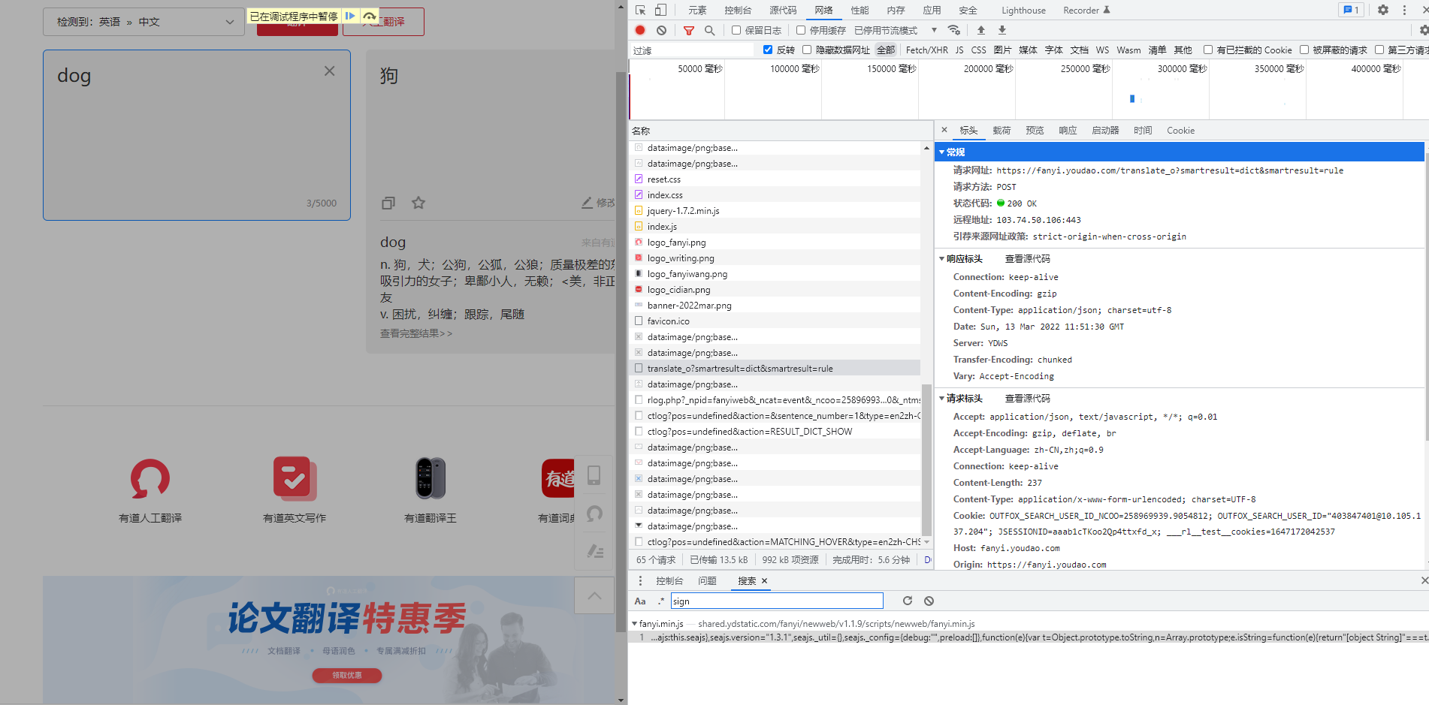This screenshot has width=1429, height=705.
Task: Filter requests by JS type
Action: [959, 50]
